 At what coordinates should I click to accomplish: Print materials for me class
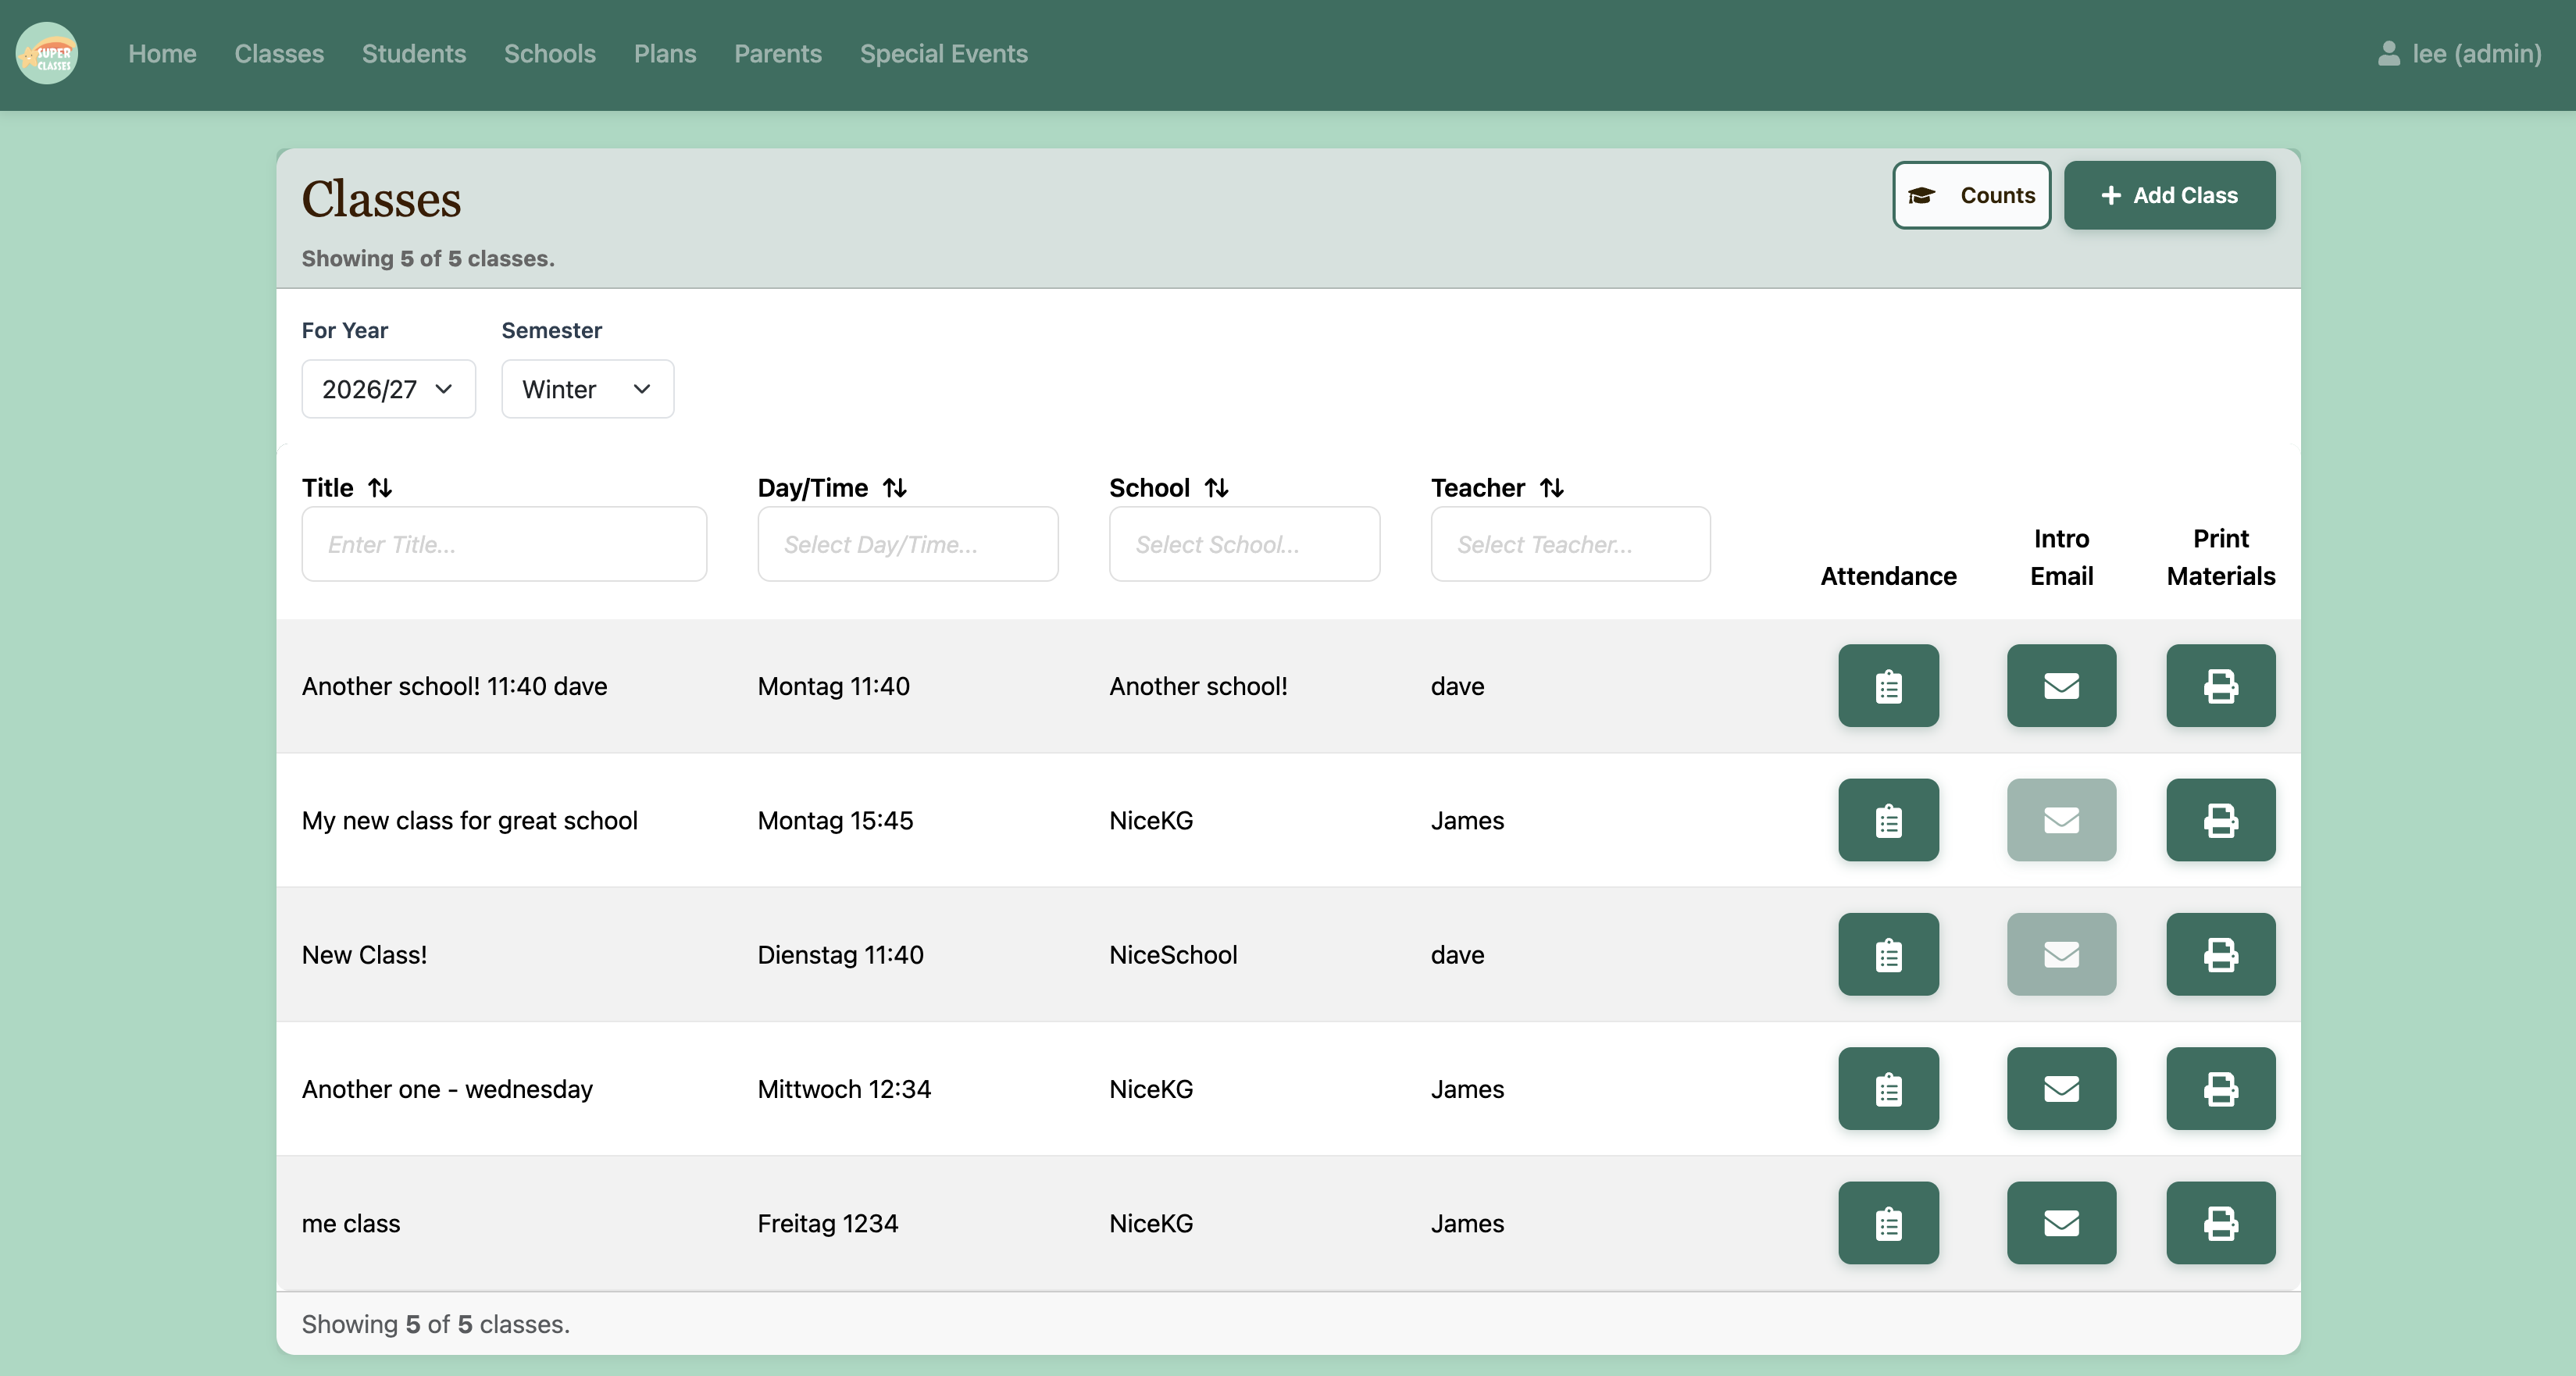[2220, 1223]
